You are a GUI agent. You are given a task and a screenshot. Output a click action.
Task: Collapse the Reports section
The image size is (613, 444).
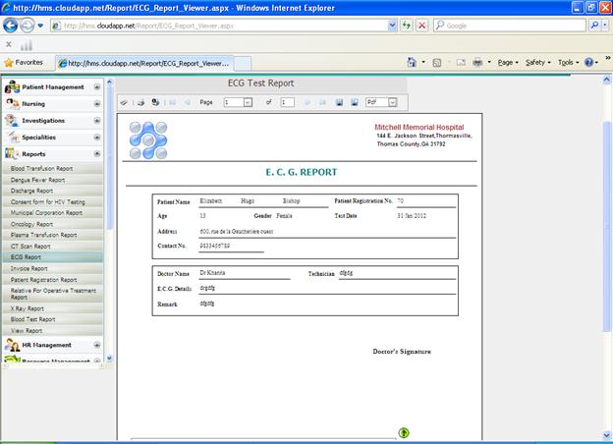coord(96,153)
